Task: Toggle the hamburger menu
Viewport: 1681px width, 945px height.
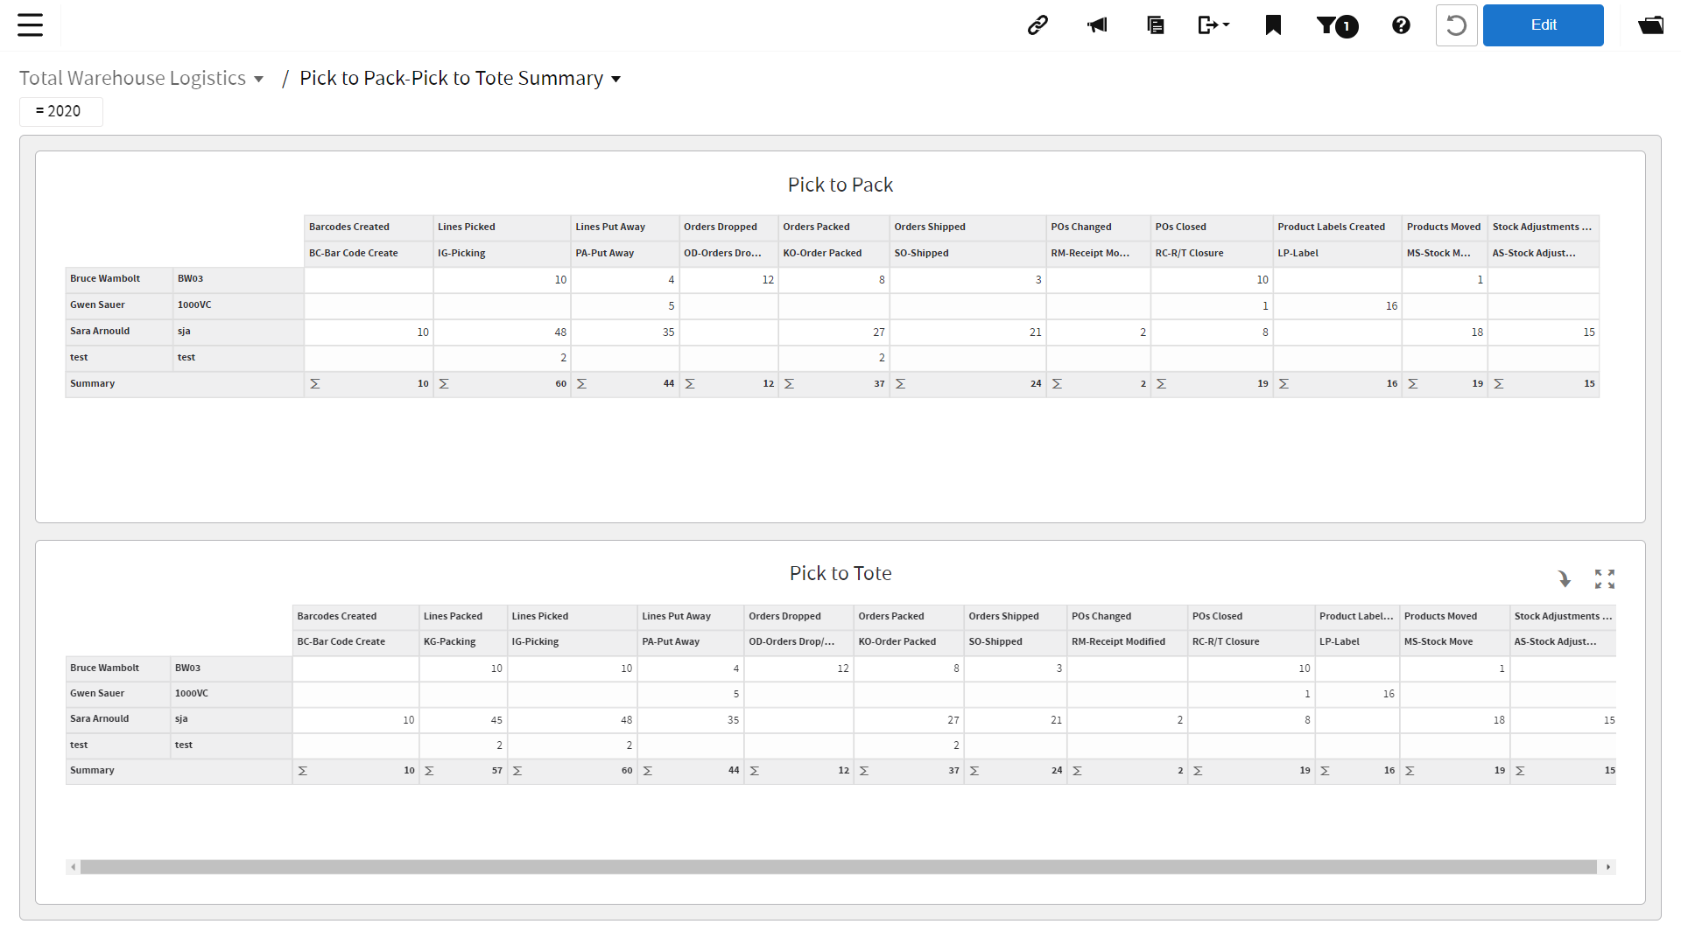Action: (x=30, y=24)
